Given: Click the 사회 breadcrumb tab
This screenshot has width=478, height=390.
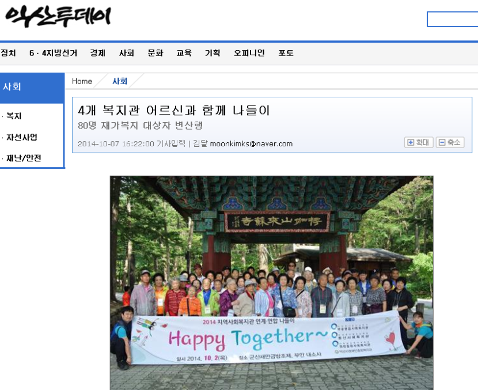Looking at the screenshot, I should (x=120, y=81).
